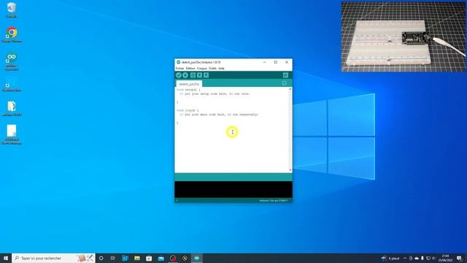Open the Mail app from the taskbar
Image resolution: width=467 pixels, height=263 pixels.
[161, 258]
